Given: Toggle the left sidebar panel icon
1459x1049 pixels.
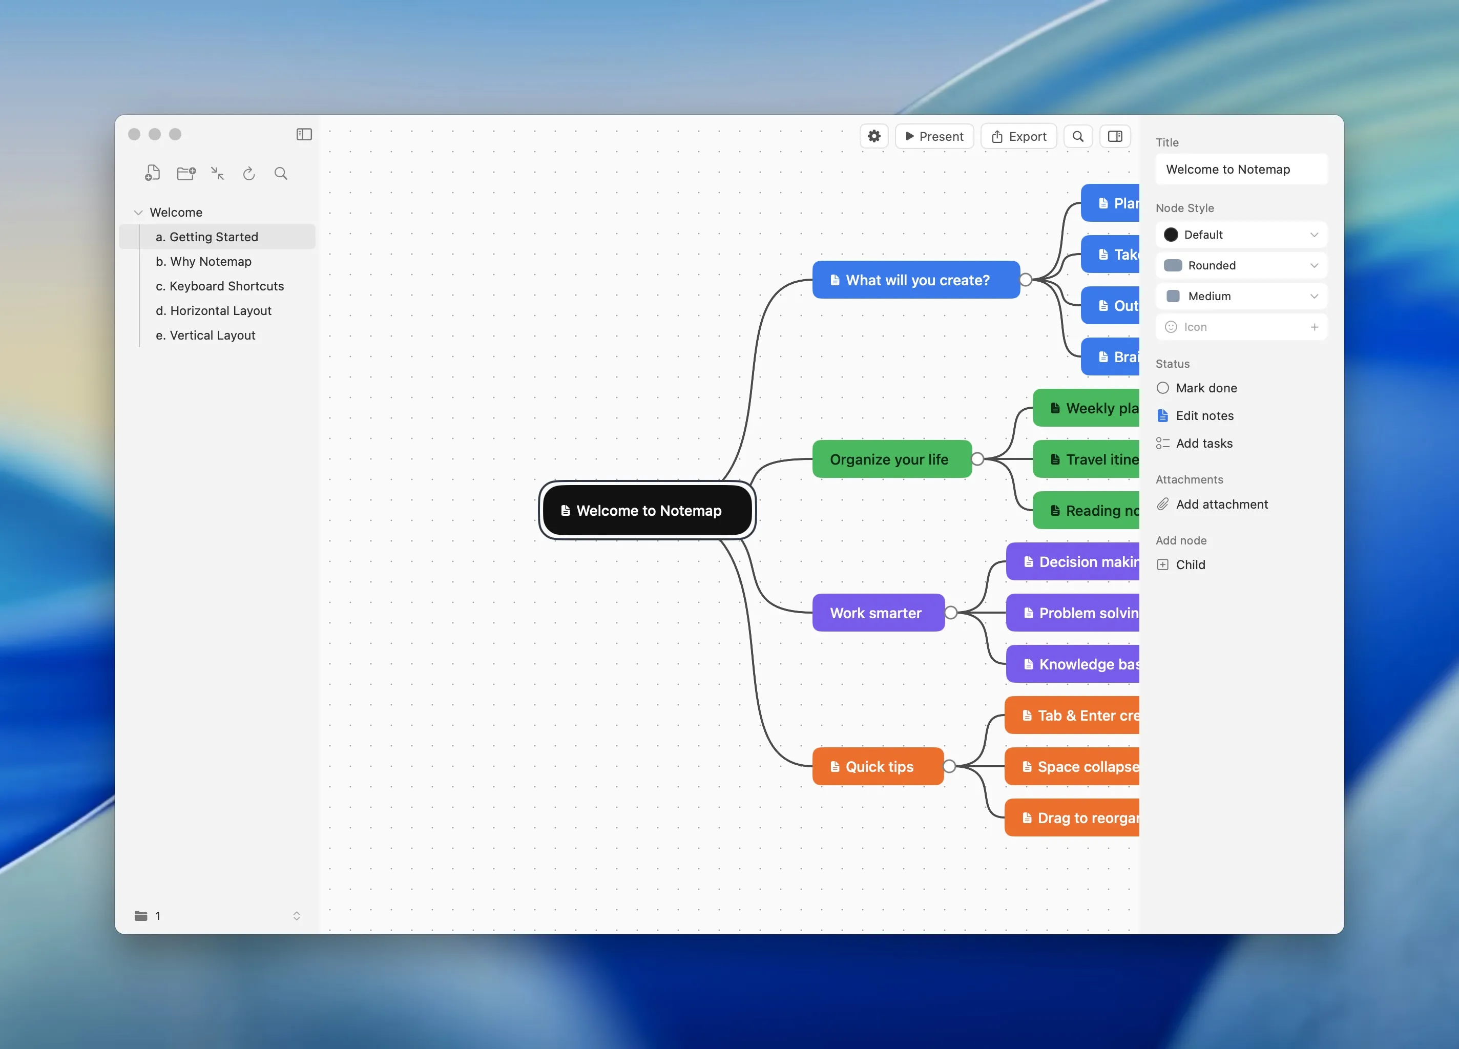Looking at the screenshot, I should pyautogui.click(x=304, y=134).
